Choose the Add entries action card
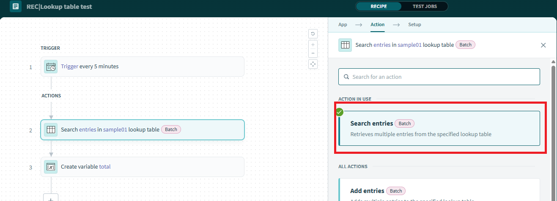This screenshot has width=557, height=201. pyautogui.click(x=439, y=190)
